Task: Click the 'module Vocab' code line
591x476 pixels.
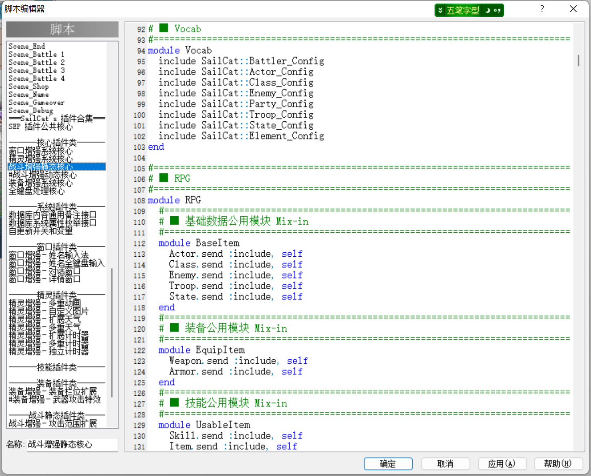Action: tap(180, 50)
